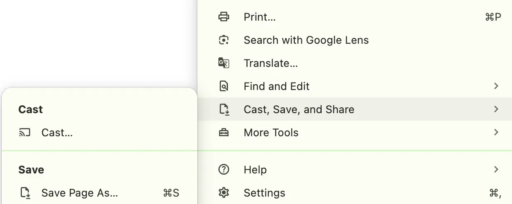This screenshot has height=204, width=512.
Task: Expand the Find and Edit submenu arrow
Action: [496, 86]
